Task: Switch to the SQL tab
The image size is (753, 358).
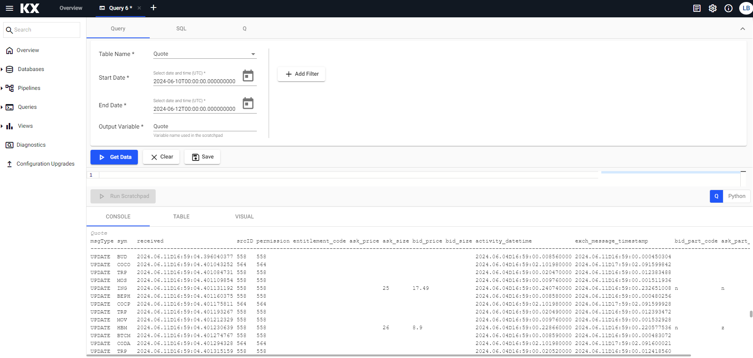Action: [x=181, y=28]
